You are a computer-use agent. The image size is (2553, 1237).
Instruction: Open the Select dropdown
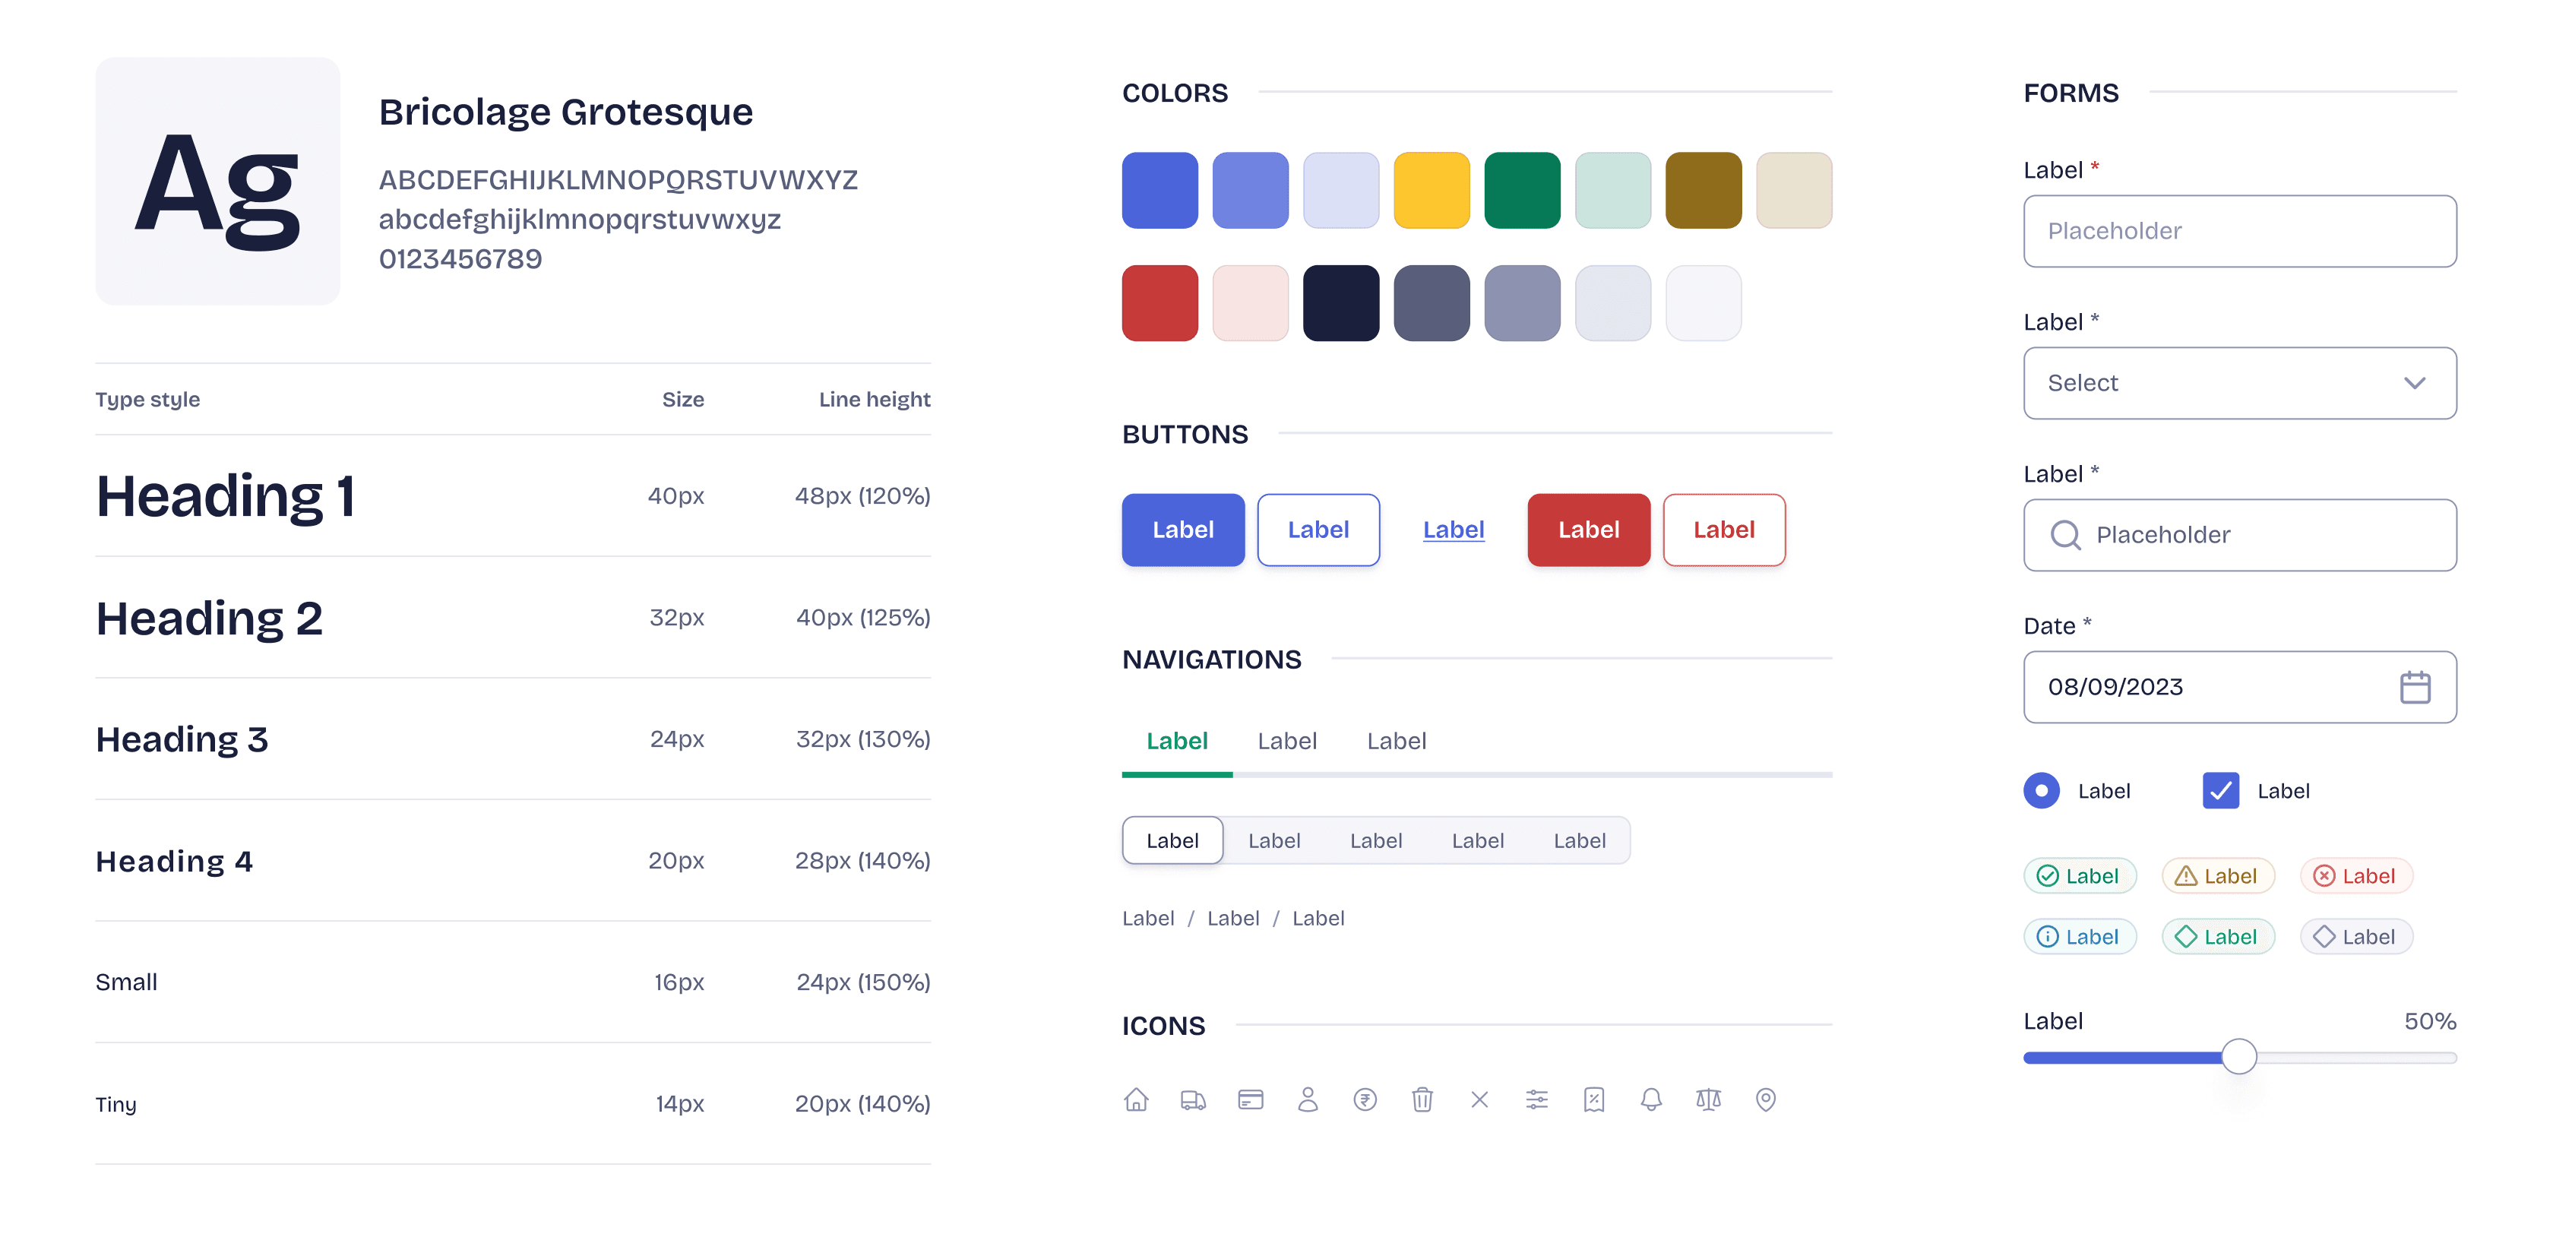2239,383
